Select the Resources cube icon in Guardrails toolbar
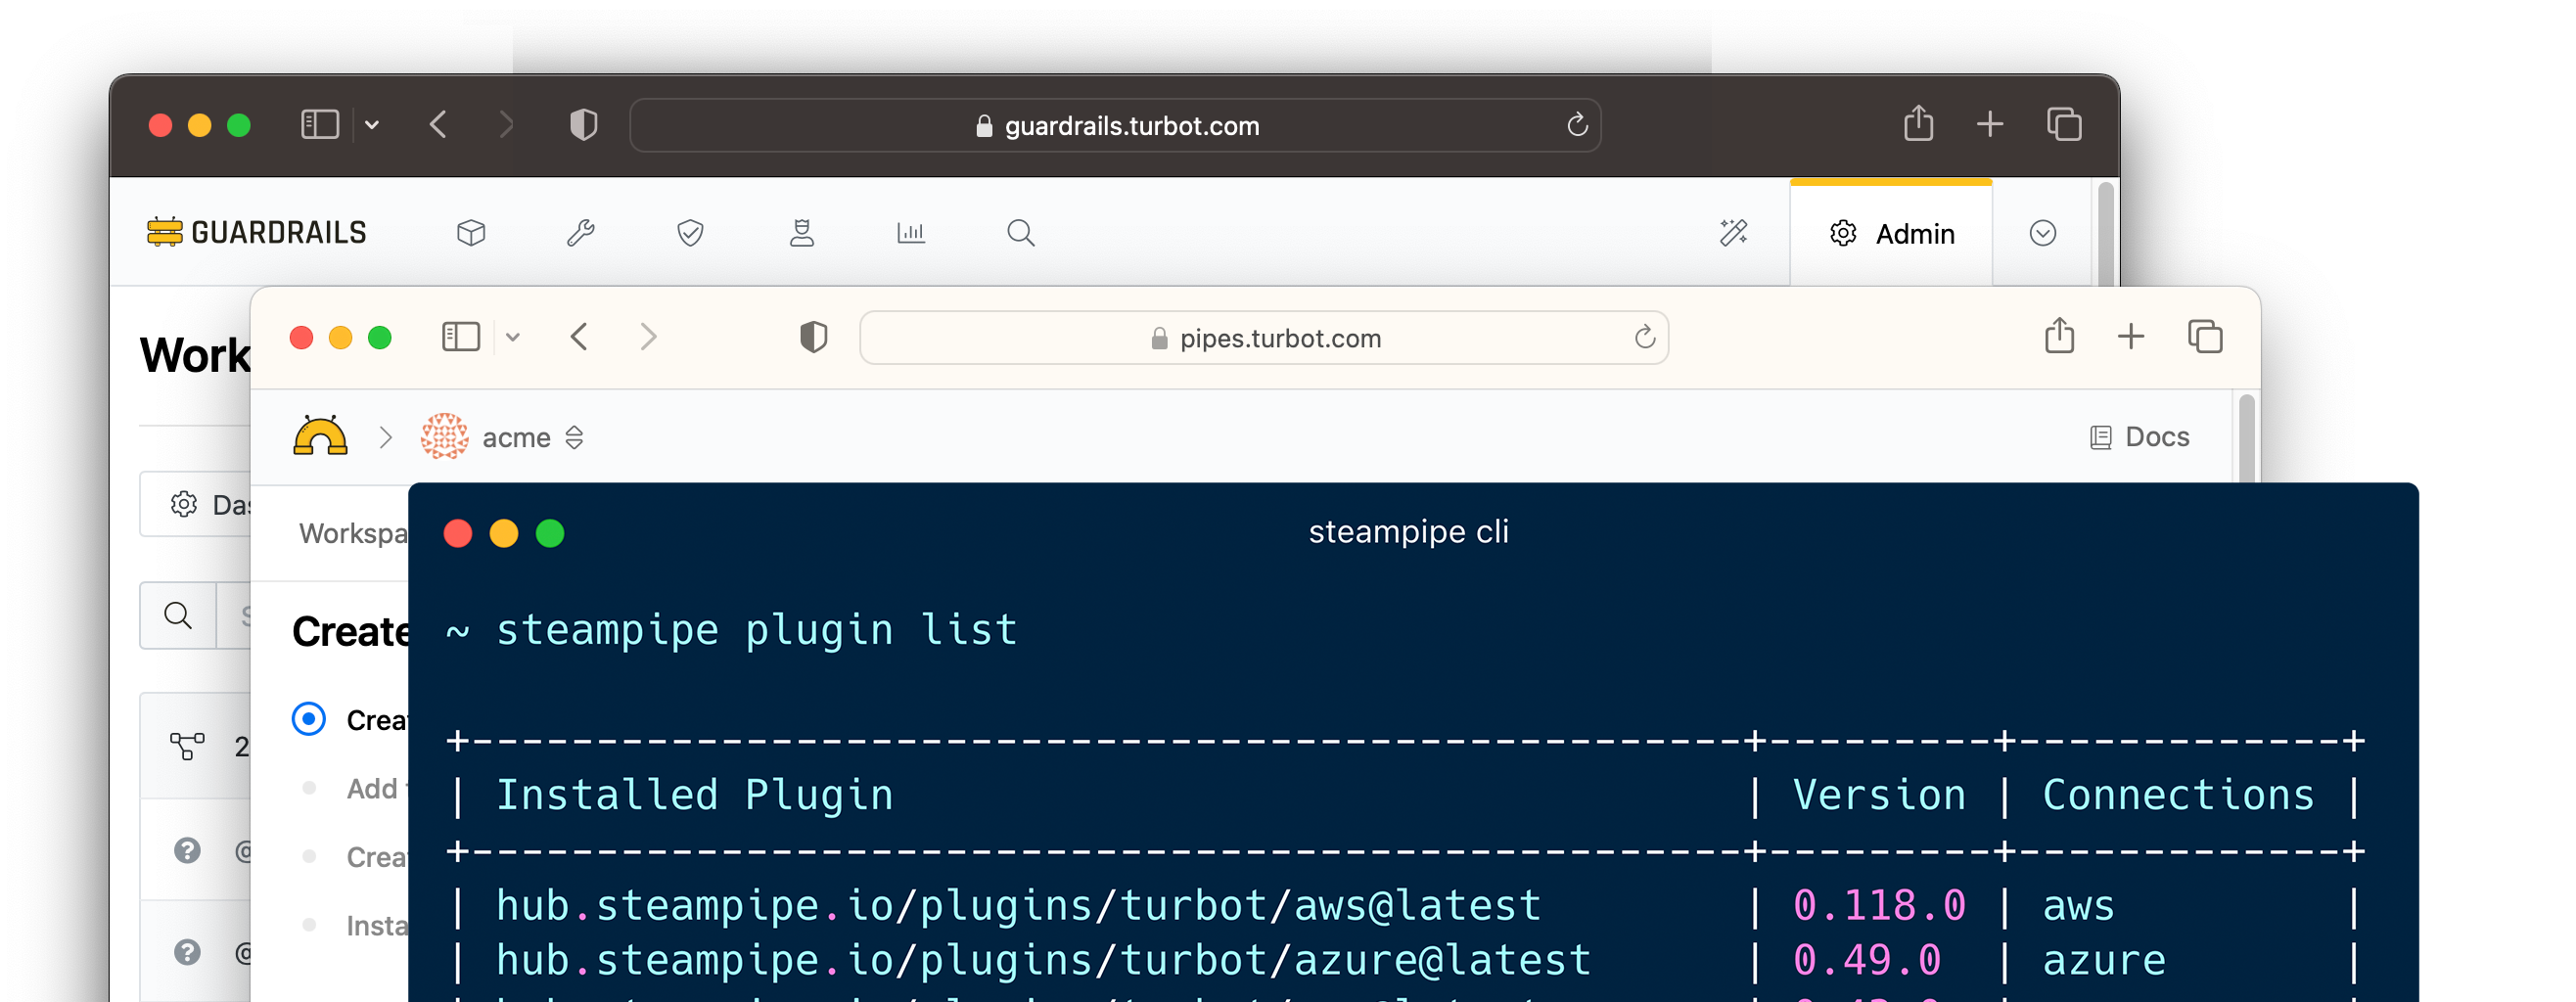This screenshot has height=1002, width=2576. point(472,232)
